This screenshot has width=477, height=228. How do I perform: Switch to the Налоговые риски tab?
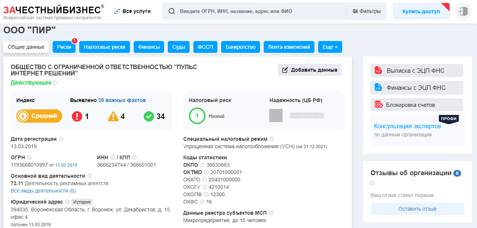(x=104, y=47)
